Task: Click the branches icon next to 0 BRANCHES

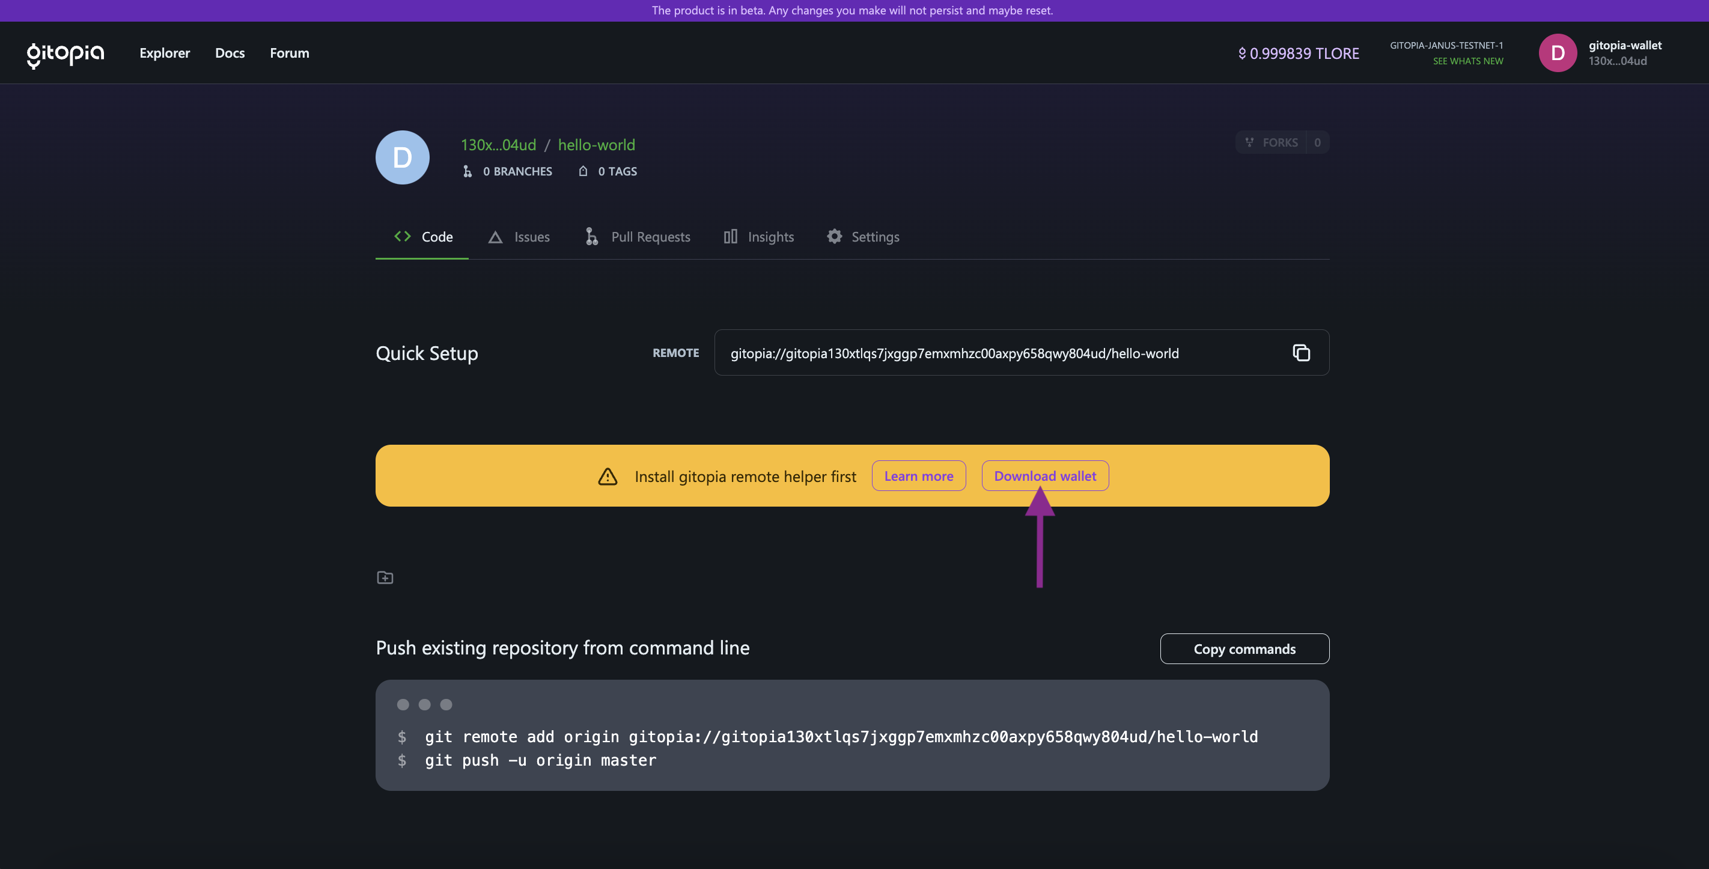Action: [x=468, y=171]
